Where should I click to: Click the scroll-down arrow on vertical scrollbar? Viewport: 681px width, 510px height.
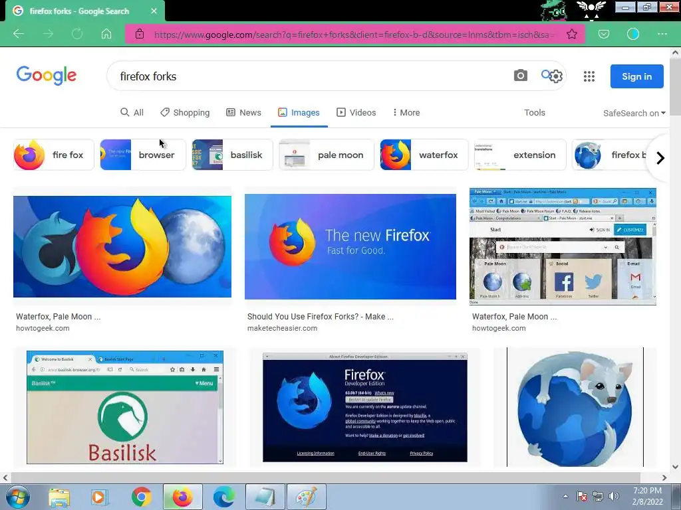[675, 467]
